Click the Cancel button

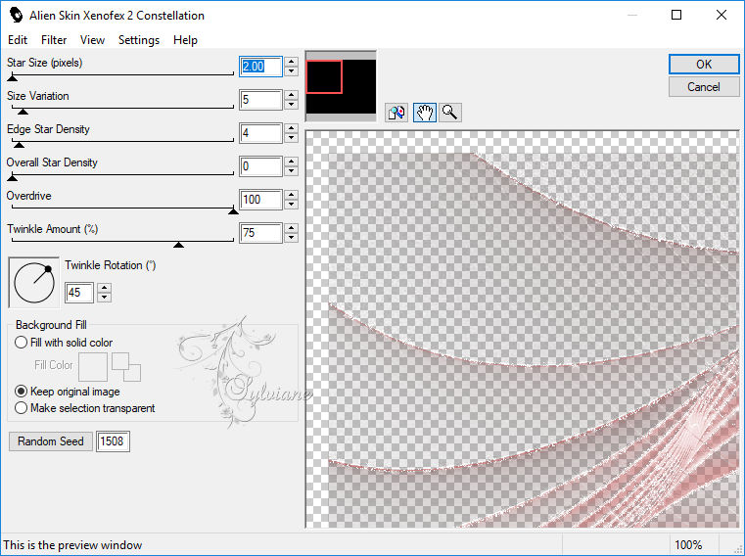704,87
